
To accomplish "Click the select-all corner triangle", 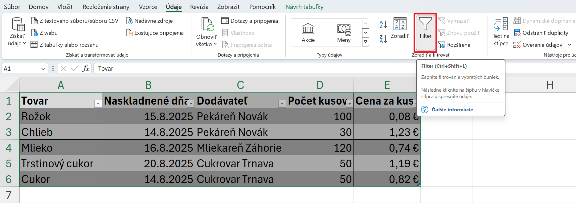I will (12, 85).
